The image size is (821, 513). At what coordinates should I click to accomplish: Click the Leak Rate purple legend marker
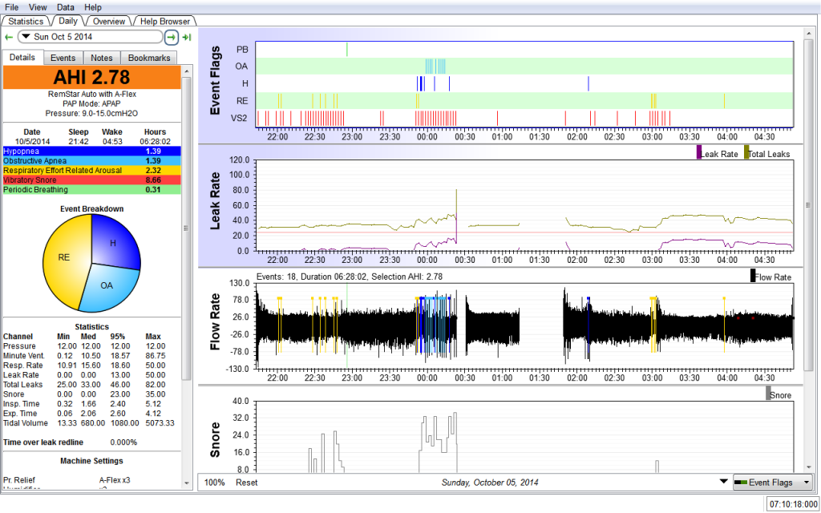(x=699, y=151)
